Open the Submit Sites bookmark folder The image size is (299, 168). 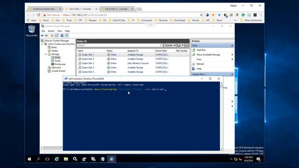click(117, 20)
